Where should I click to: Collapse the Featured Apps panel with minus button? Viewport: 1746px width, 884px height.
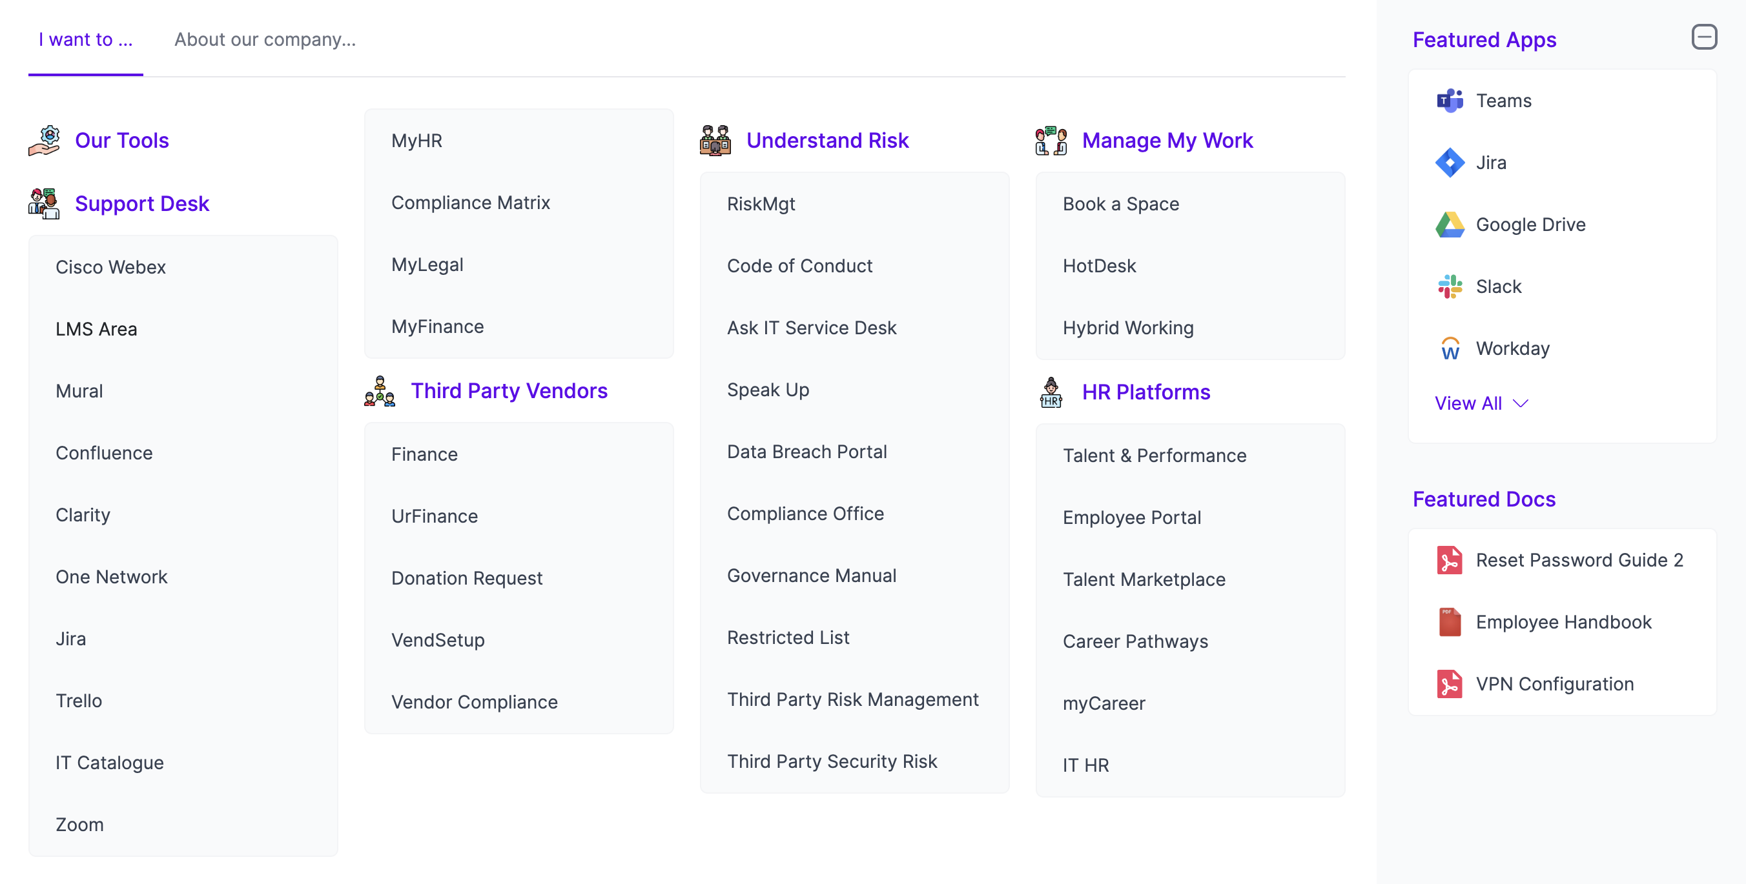pyautogui.click(x=1703, y=37)
